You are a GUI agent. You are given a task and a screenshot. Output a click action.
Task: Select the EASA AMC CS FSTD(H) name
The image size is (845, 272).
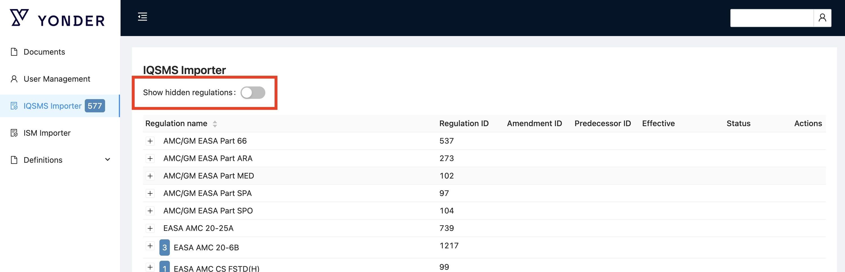tap(217, 268)
